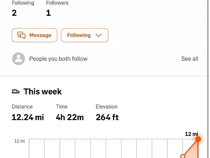Select the Elevation 264 ft stat

(x=107, y=117)
